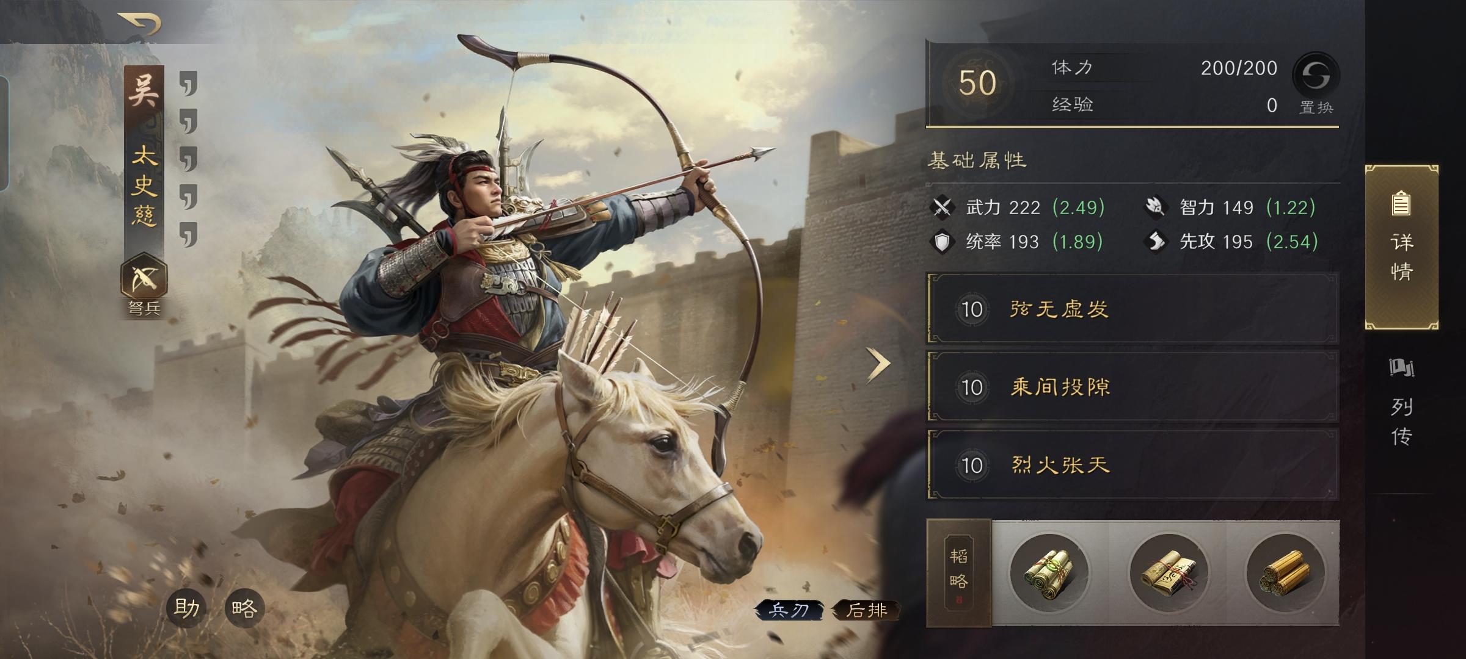Image resolution: width=1466 pixels, height=659 pixels.
Task: Tap the 助 round button
Action: [186, 608]
